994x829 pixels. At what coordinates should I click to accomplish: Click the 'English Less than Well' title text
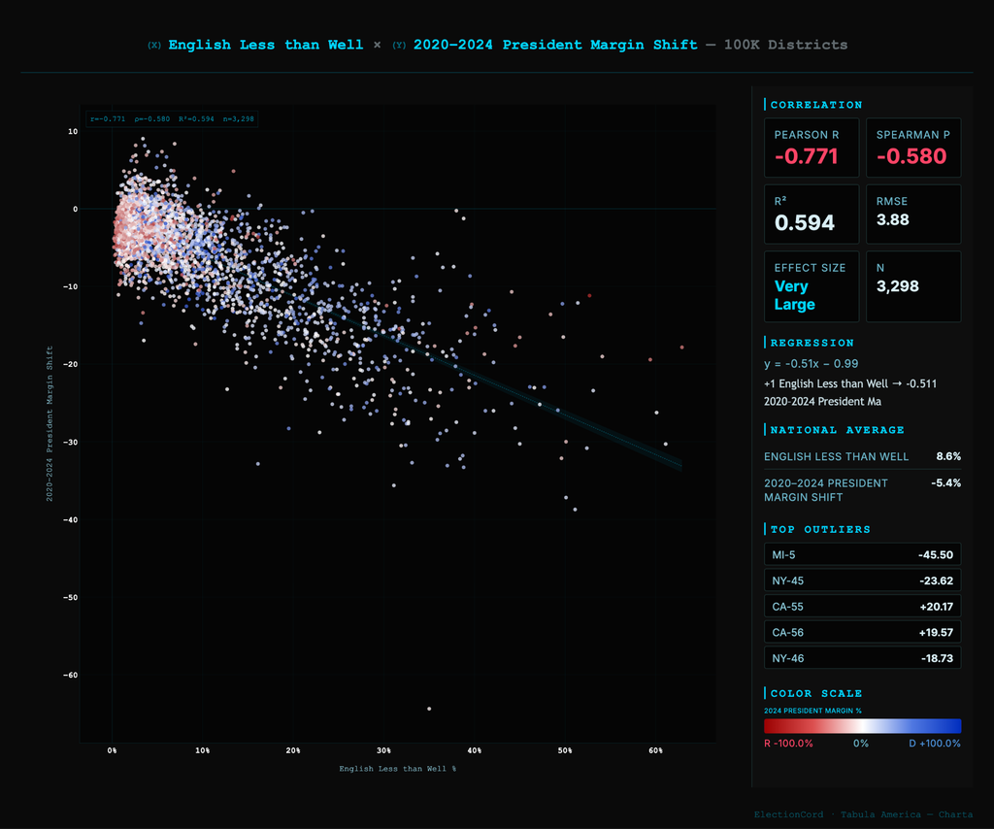pyautogui.click(x=266, y=45)
